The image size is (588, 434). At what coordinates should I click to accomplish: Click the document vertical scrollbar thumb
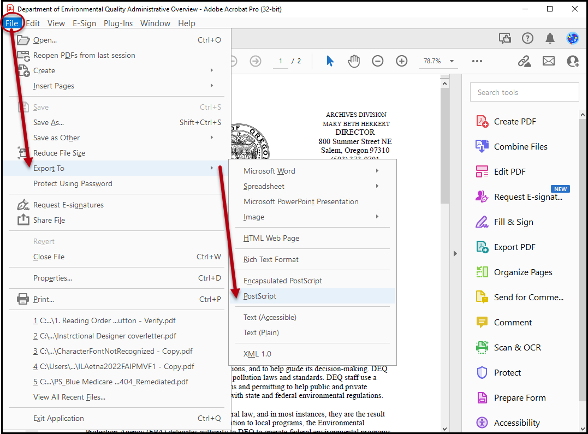tap(444, 146)
